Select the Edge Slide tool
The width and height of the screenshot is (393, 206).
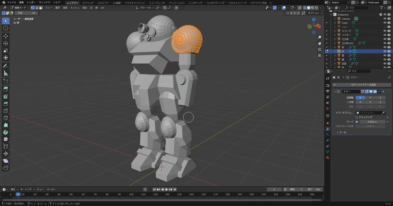(6, 146)
